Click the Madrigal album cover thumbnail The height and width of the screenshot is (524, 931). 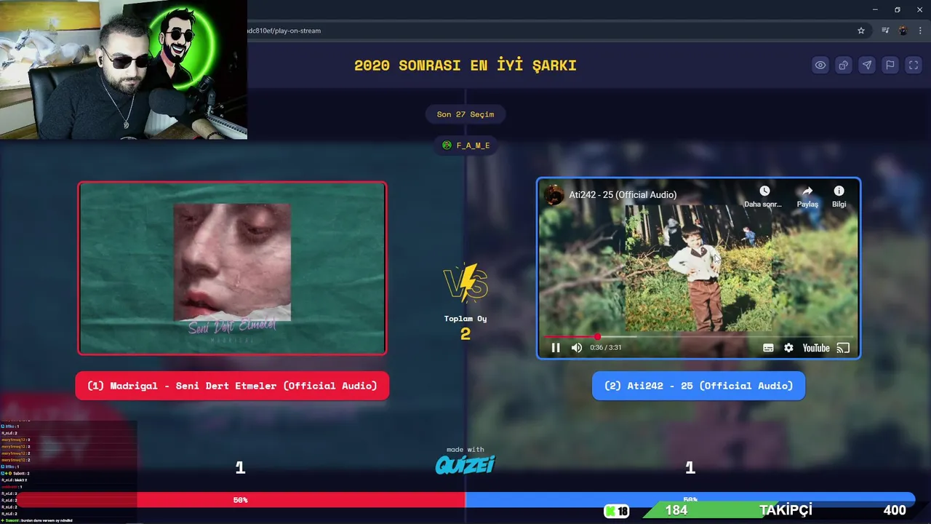coord(232,268)
